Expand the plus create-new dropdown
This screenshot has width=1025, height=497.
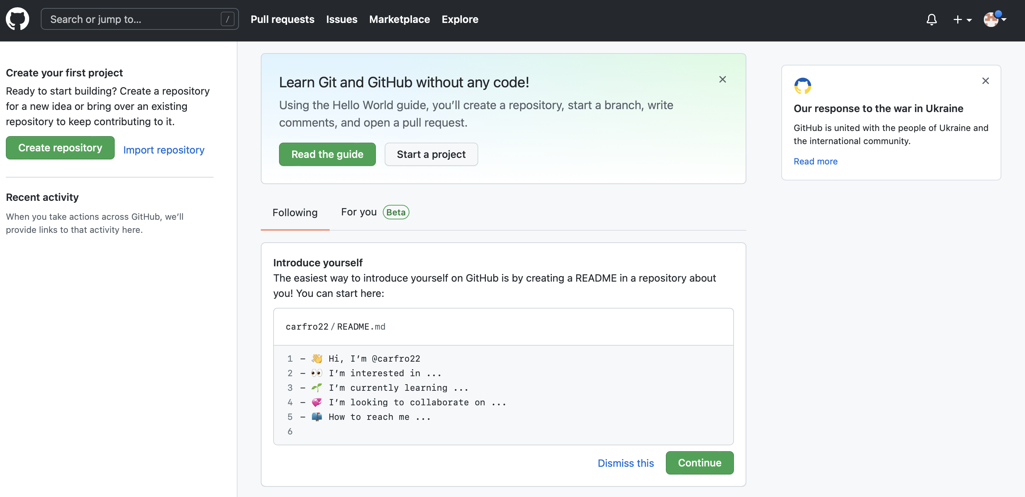point(962,20)
